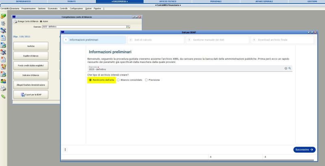
Task: Open the Controllo menu
Action: point(64,9)
